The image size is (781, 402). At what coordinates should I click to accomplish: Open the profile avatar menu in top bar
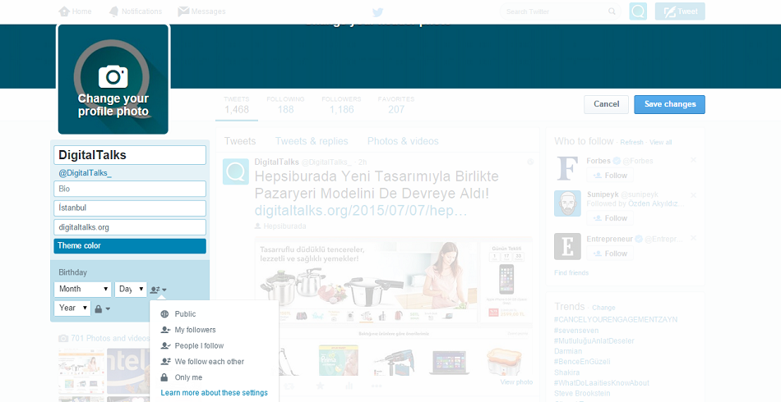tap(638, 11)
